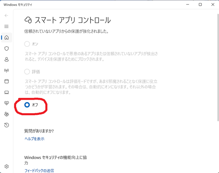
Task: Open Firewall & network protection antenna icon
Action: tap(7, 70)
